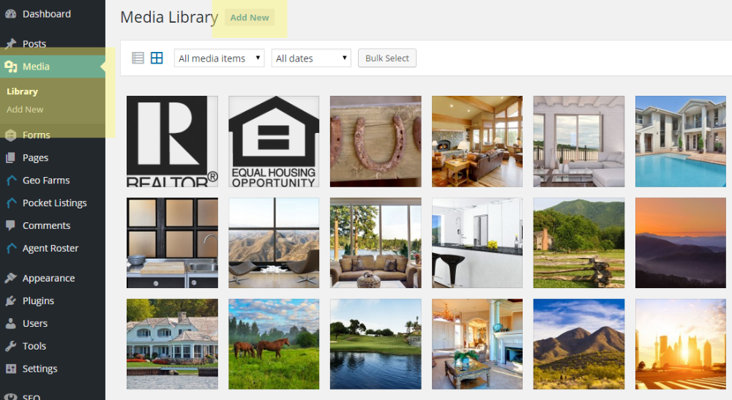Click the Settings sliders icon
This screenshot has width=732, height=400.
pyautogui.click(x=10, y=369)
